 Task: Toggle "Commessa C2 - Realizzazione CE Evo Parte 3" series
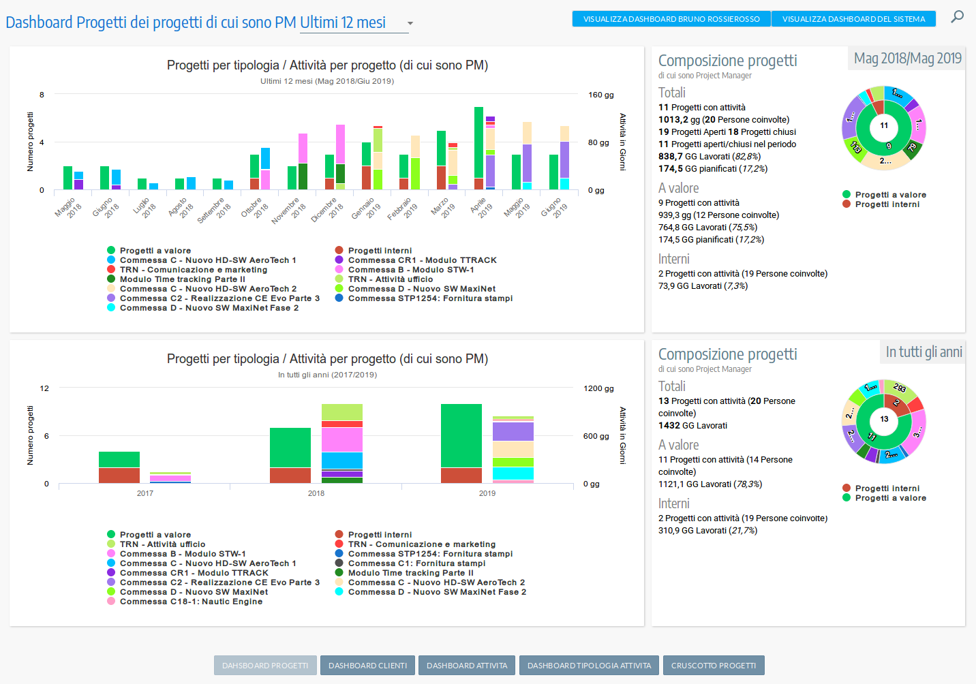[x=110, y=298]
